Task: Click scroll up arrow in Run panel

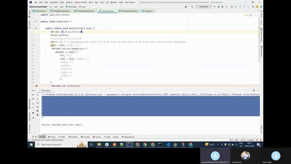Action: (37, 95)
